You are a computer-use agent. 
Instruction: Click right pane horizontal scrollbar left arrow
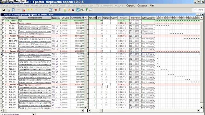click(x=90, y=111)
